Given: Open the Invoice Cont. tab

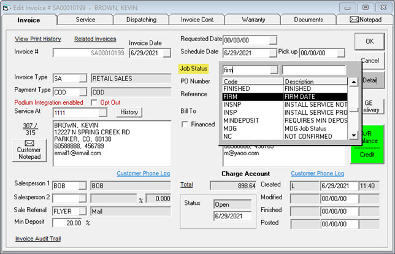Looking at the screenshot, I should pyautogui.click(x=197, y=20).
